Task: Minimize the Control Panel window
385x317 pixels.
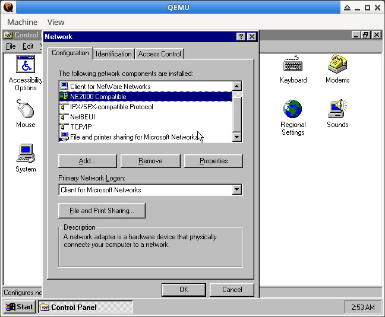Action: [356, 35]
